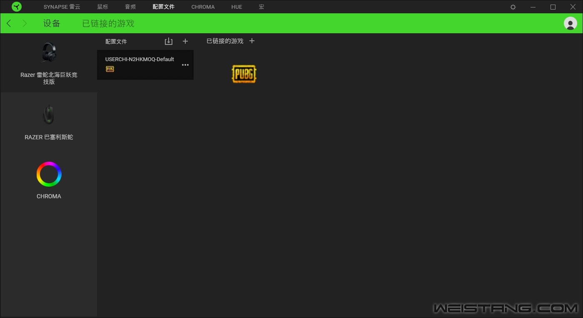Click the Razer logo icon
The image size is (583, 318).
click(17, 7)
